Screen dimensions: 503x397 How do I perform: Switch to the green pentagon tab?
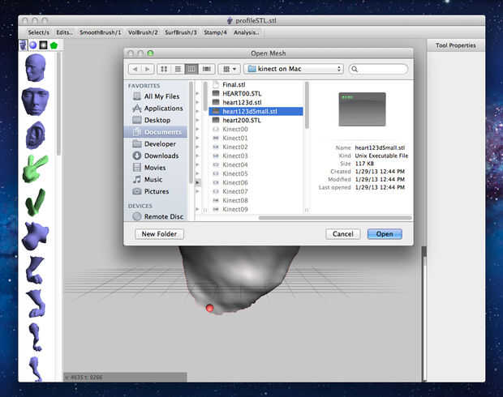pyautogui.click(x=54, y=45)
